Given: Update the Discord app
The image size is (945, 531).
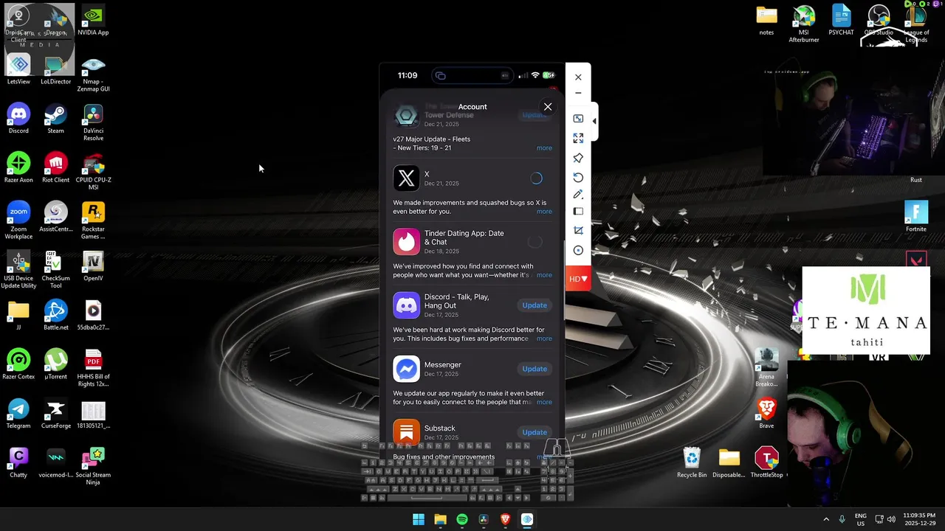Looking at the screenshot, I should click(x=535, y=305).
